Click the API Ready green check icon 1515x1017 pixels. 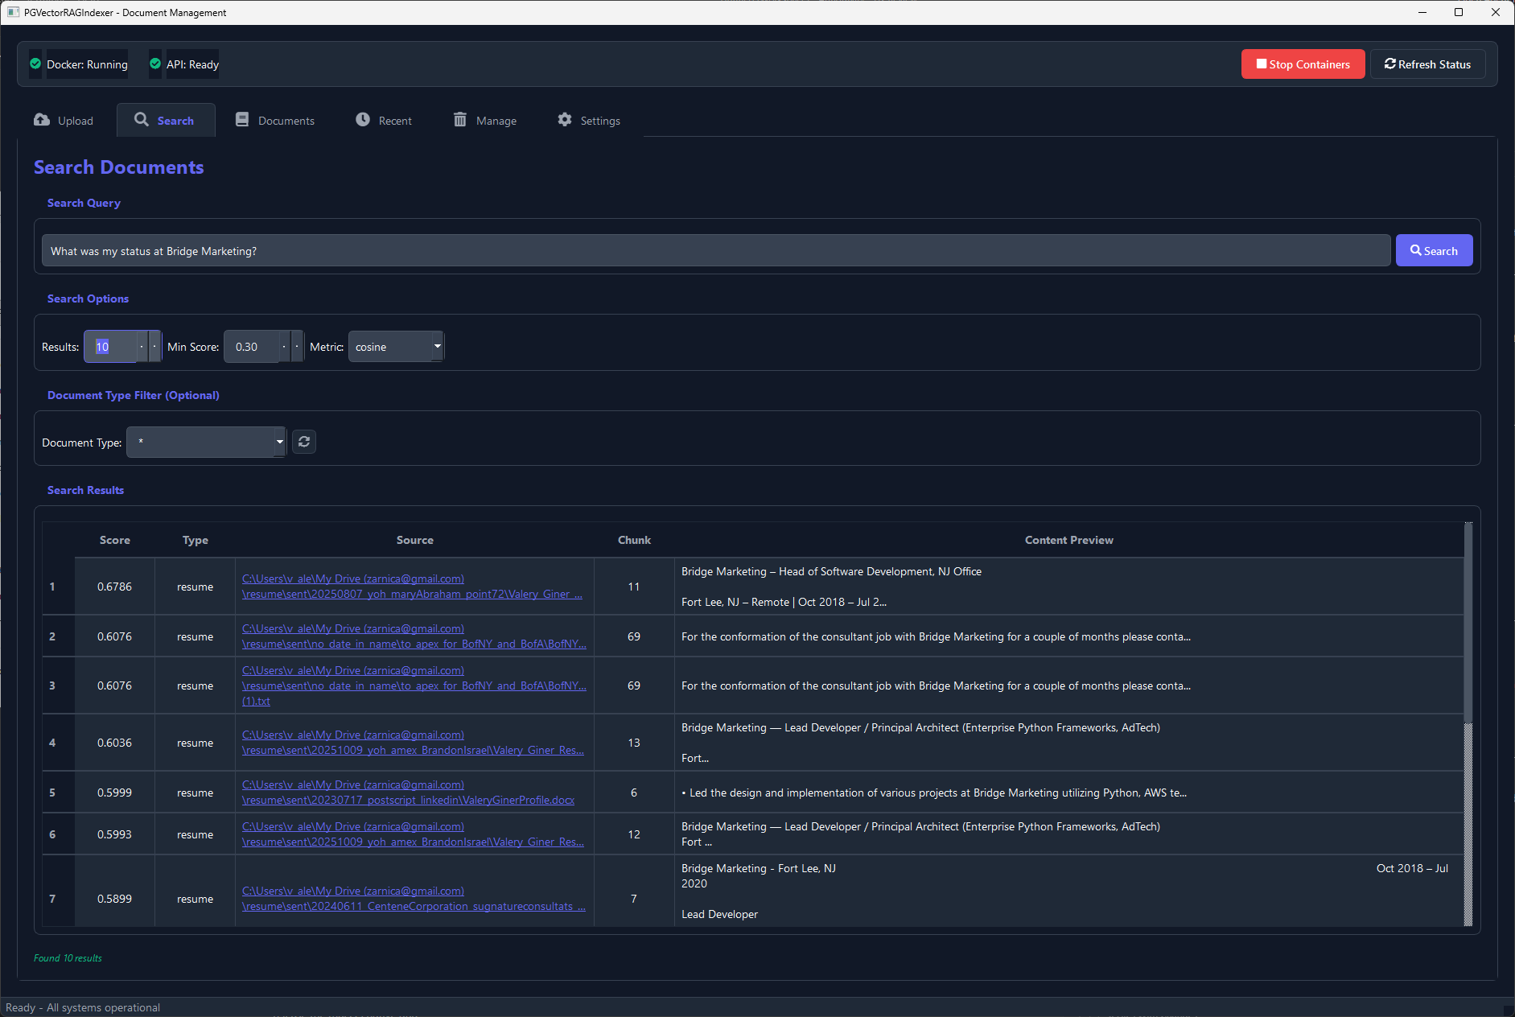pos(154,64)
